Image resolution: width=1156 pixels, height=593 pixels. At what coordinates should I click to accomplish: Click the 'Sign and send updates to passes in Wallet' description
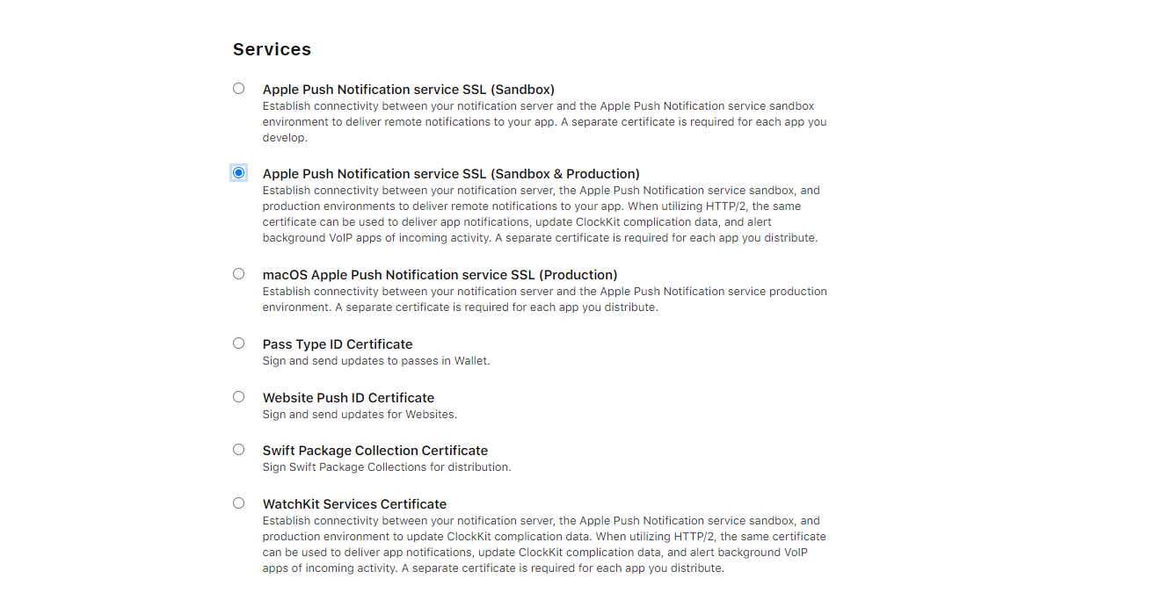(376, 361)
